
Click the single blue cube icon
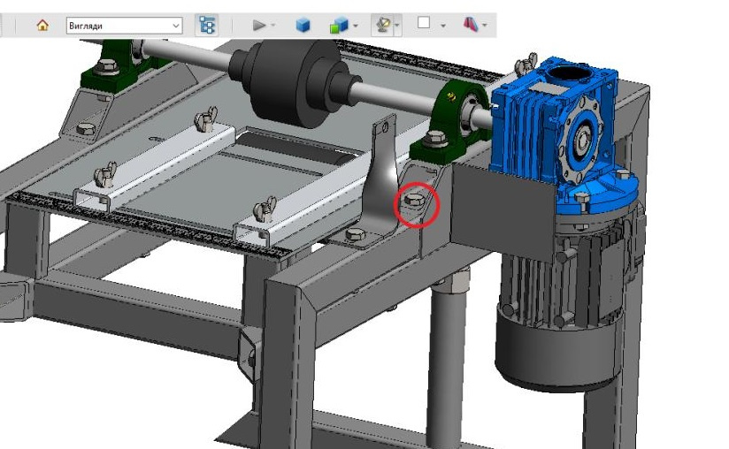[x=303, y=25]
